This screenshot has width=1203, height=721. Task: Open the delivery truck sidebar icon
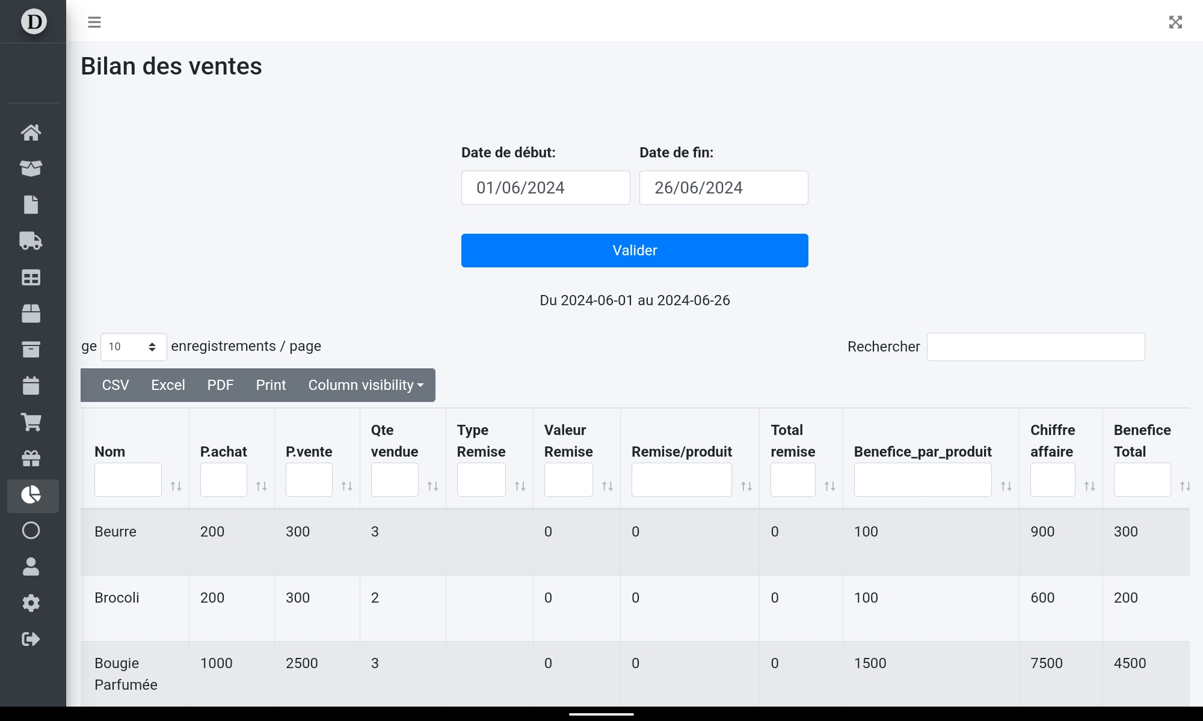pos(31,241)
